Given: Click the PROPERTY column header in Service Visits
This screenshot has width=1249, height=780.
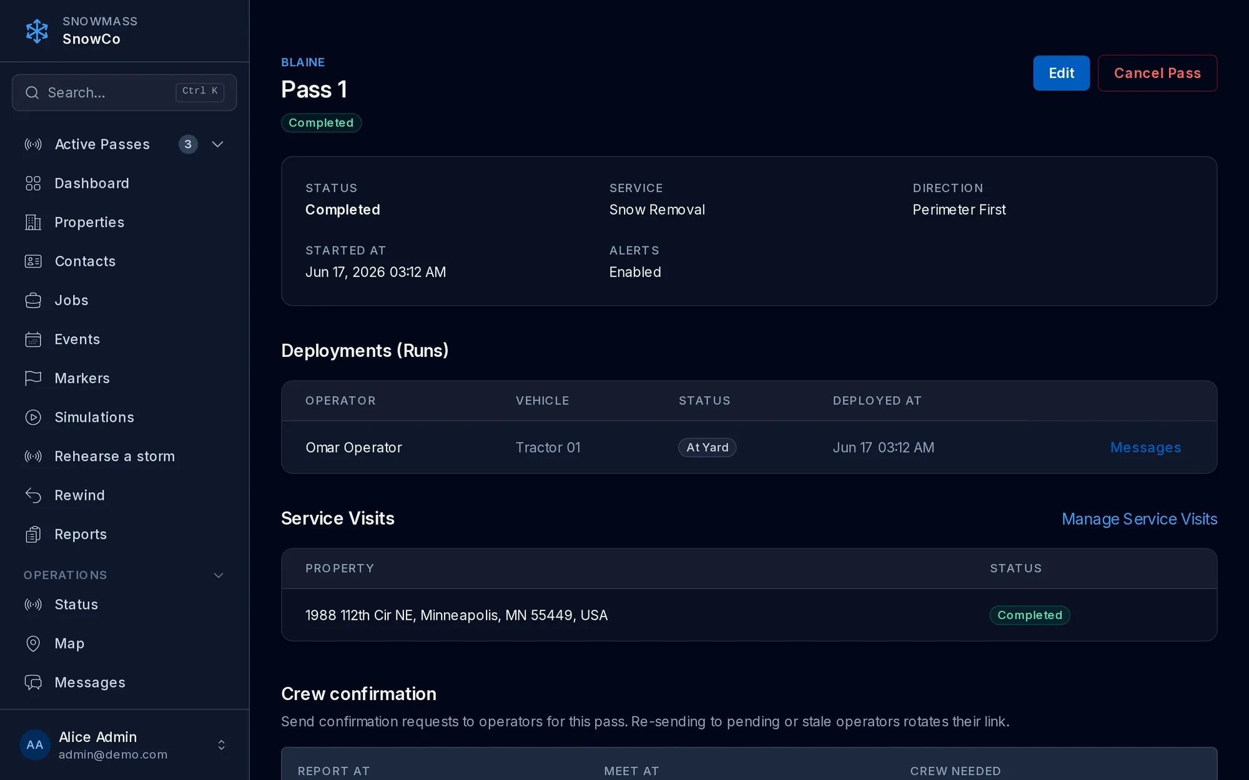Looking at the screenshot, I should (340, 568).
